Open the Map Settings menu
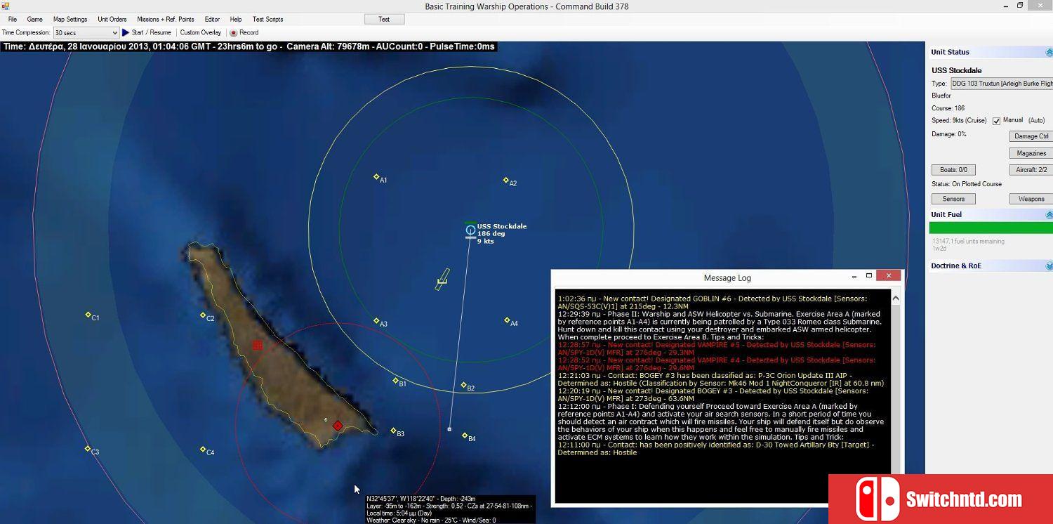This screenshot has width=1053, height=524. coord(70,20)
